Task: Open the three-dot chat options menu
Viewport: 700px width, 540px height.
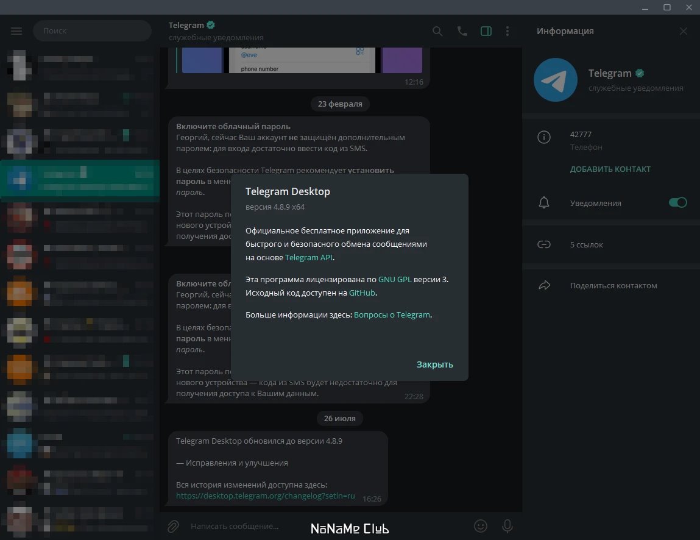Action: point(507,31)
